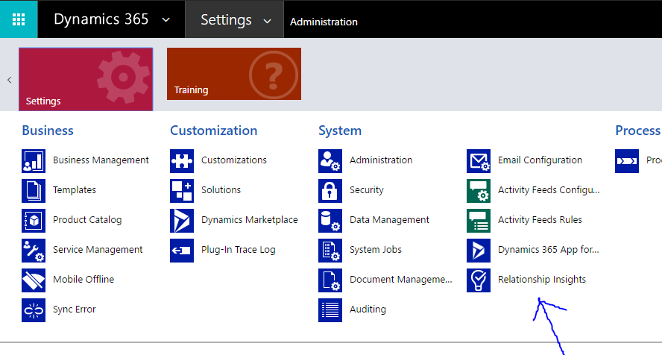Open Solutions link
Image resolution: width=662 pixels, height=355 pixels.
(x=221, y=190)
